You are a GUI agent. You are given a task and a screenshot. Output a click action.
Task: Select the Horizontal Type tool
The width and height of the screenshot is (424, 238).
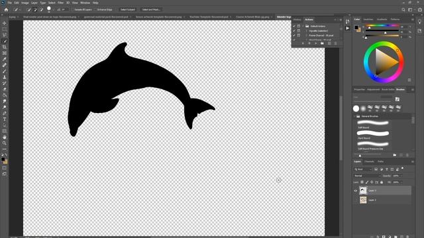(5, 119)
